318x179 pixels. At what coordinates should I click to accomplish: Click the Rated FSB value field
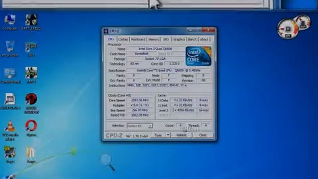tap(140, 115)
